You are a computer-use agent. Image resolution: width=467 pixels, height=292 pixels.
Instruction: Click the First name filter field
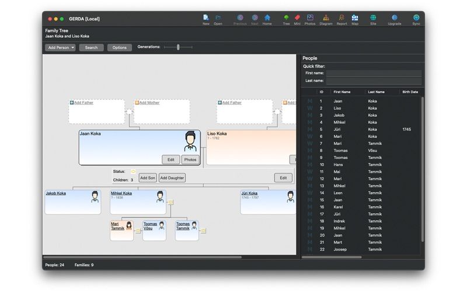(374, 73)
